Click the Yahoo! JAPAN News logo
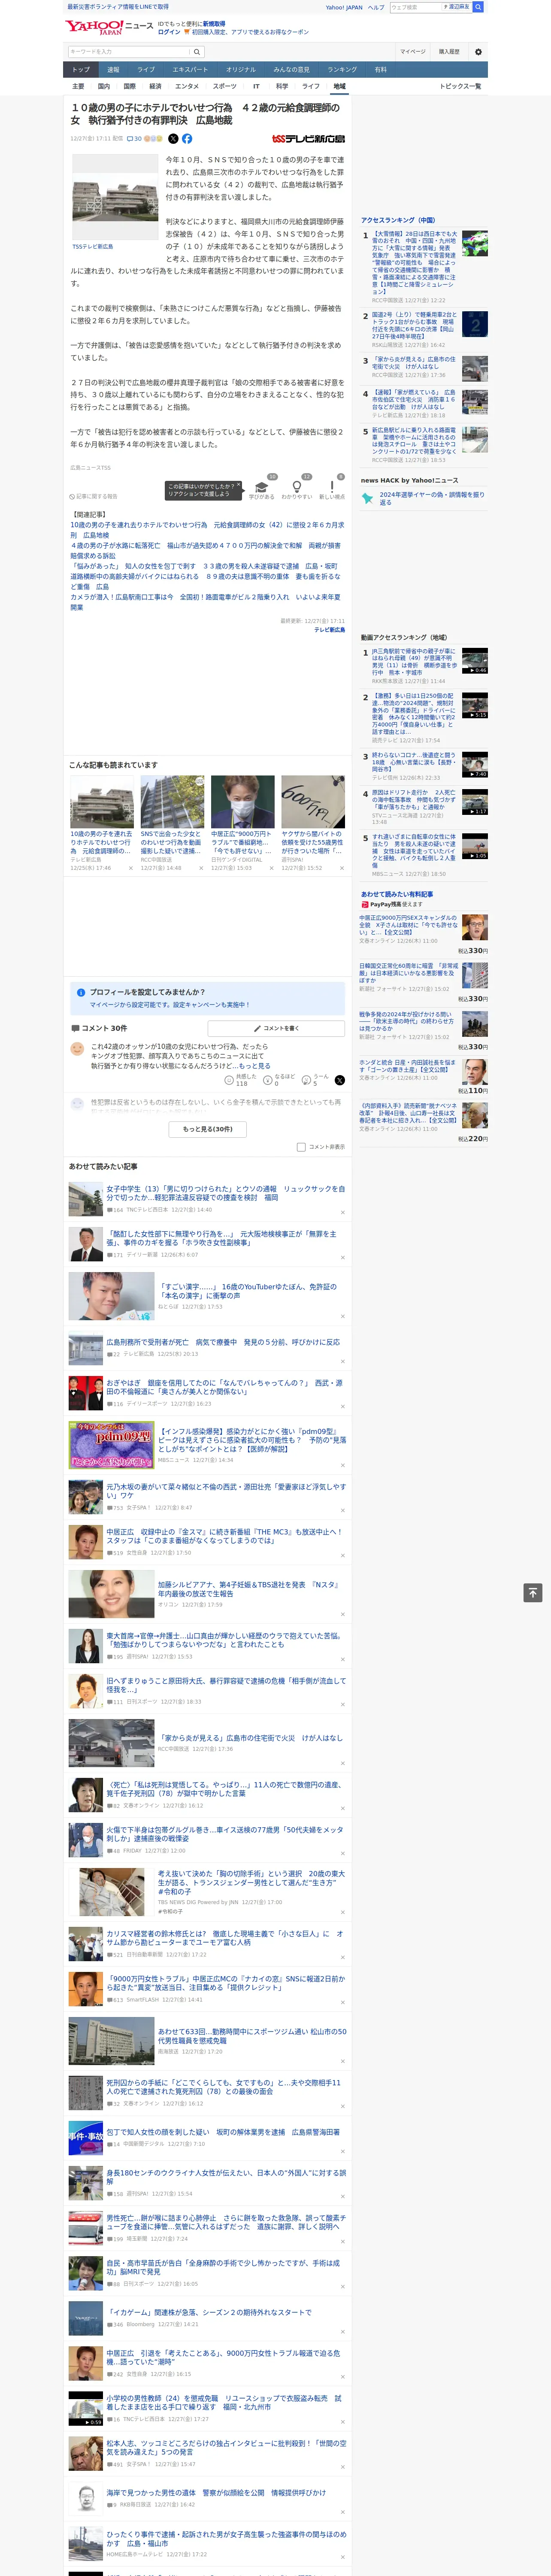This screenshot has width=551, height=2576. (108, 27)
